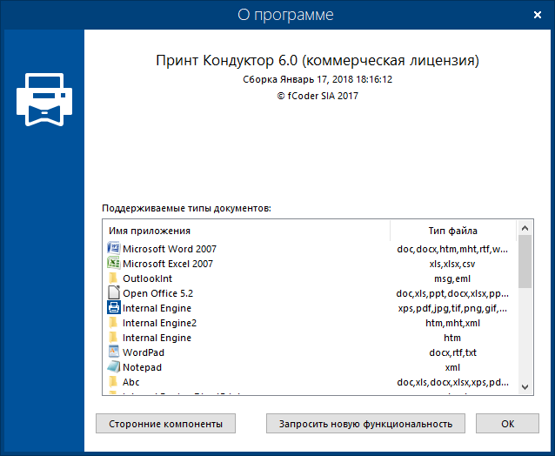Click the Abc folder icon
Image resolution: width=555 pixels, height=456 pixels.
pyautogui.click(x=112, y=382)
